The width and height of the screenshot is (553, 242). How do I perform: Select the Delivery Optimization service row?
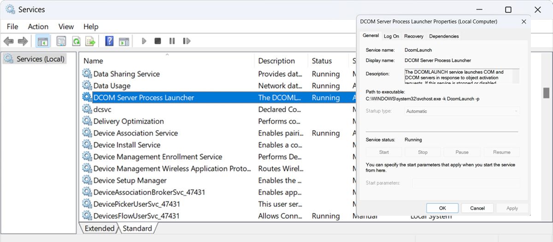pyautogui.click(x=129, y=121)
